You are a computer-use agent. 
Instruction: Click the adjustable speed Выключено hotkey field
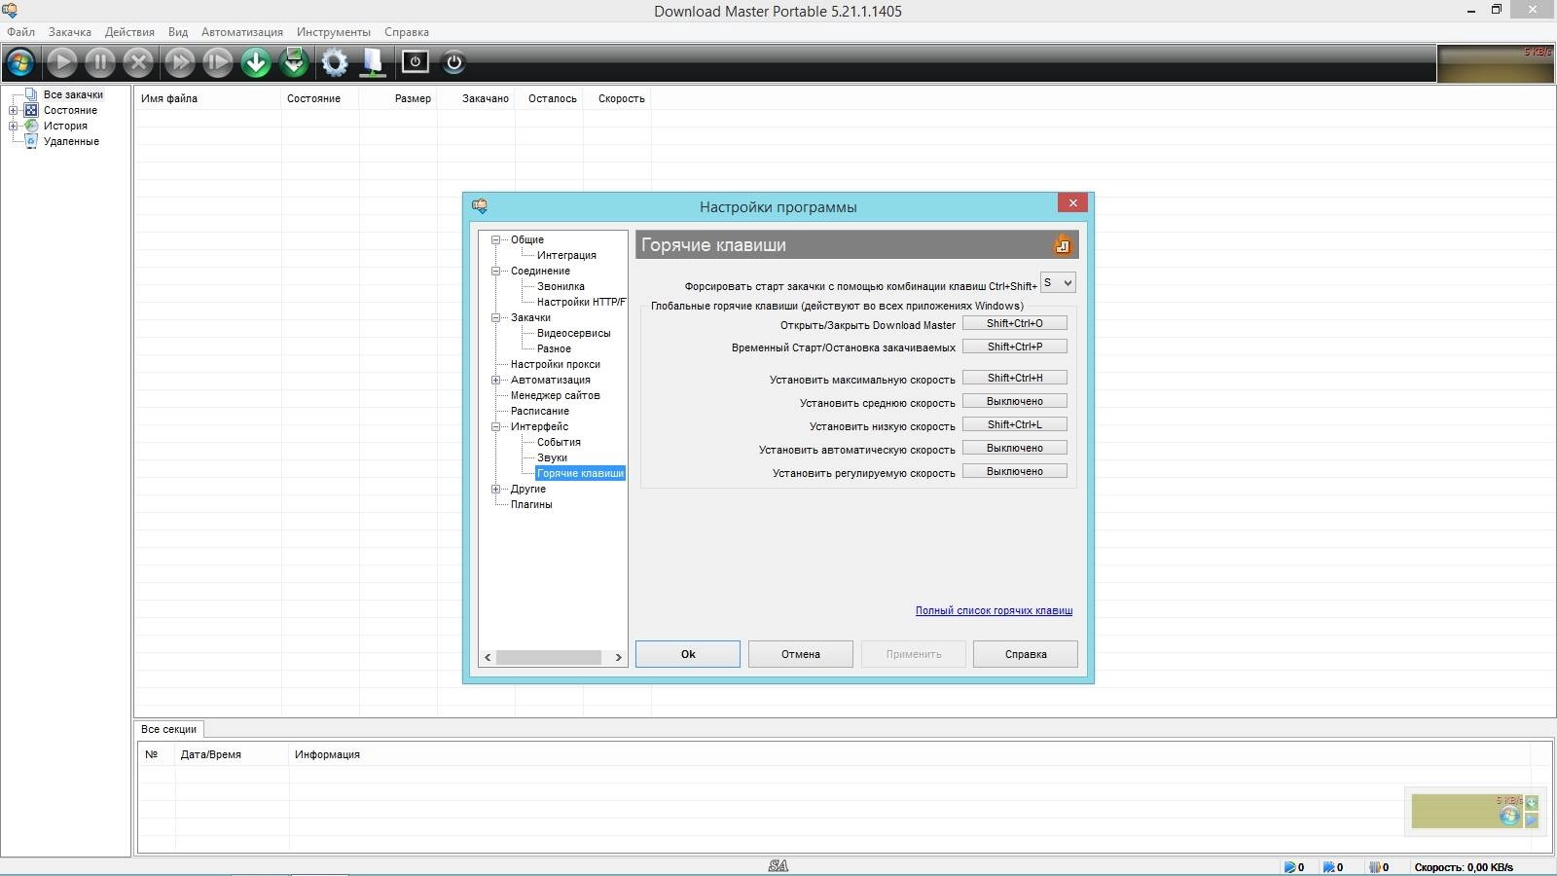click(x=1015, y=471)
